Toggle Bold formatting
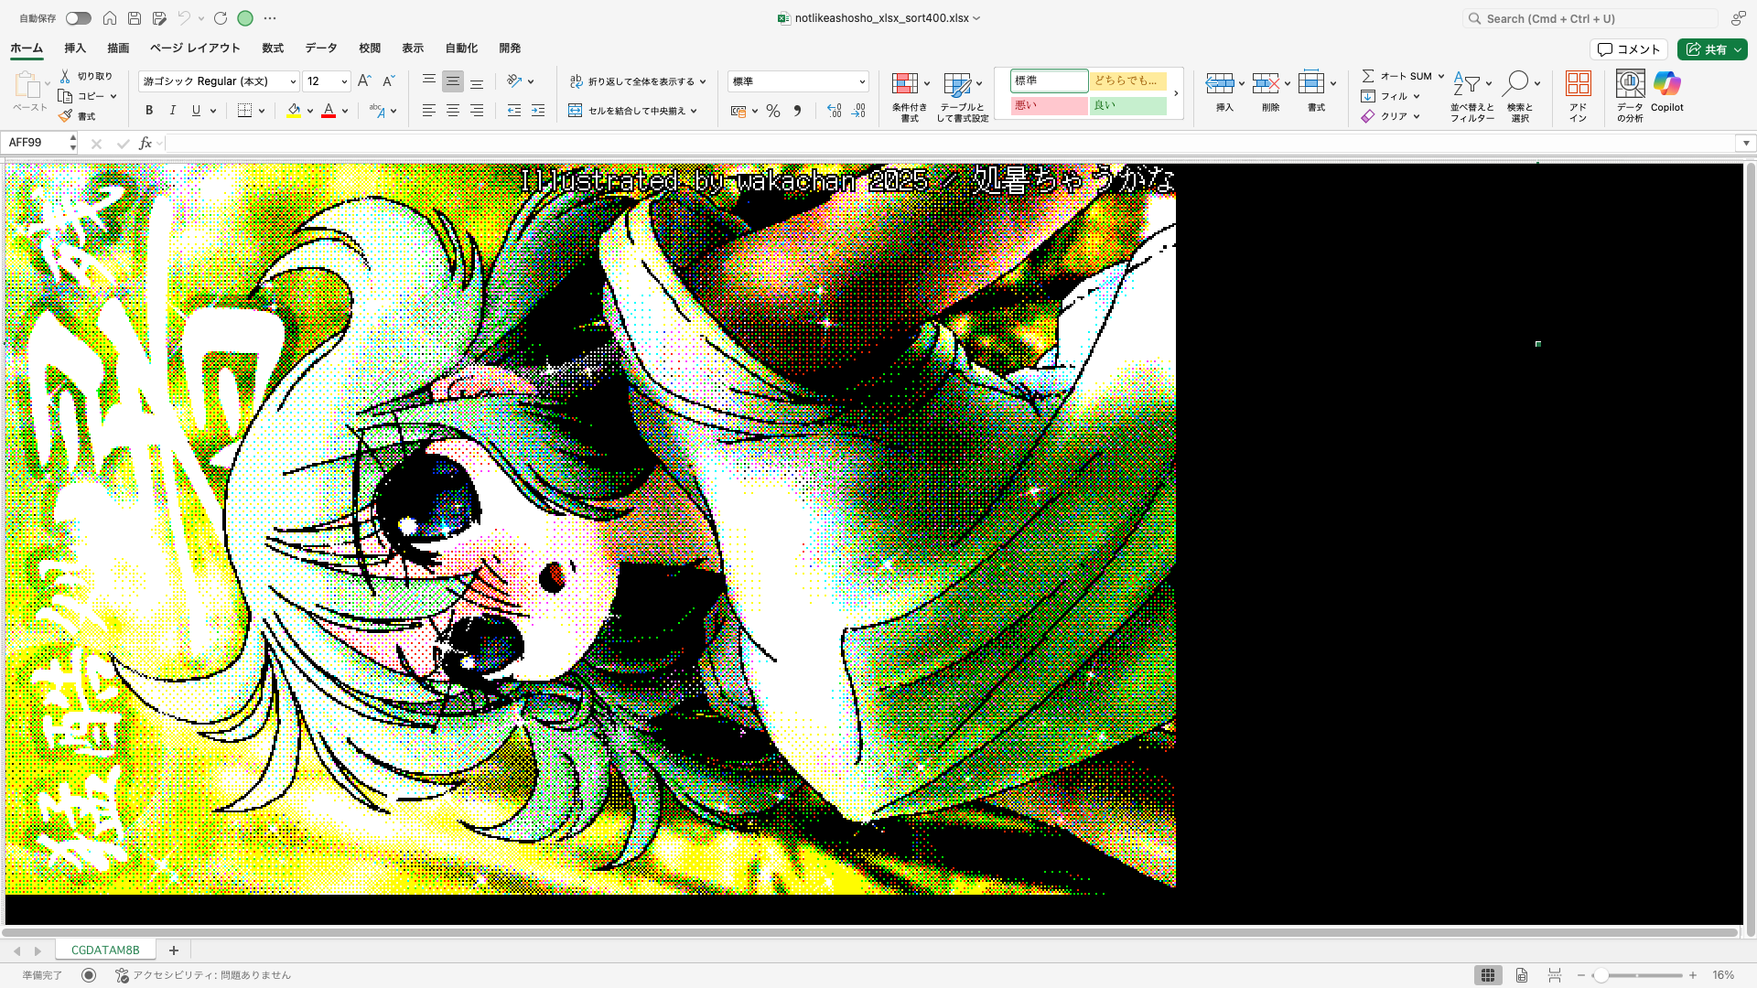Screen dimensions: 1757x988 pos(149,111)
